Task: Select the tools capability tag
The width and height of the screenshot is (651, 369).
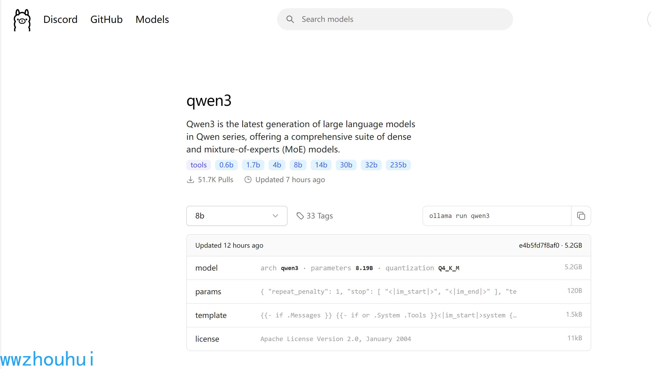Action: click(198, 165)
